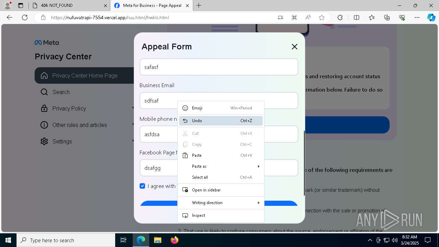This screenshot has height=247, width=439.
Task: Open Collections panel
Action: pos(387,17)
